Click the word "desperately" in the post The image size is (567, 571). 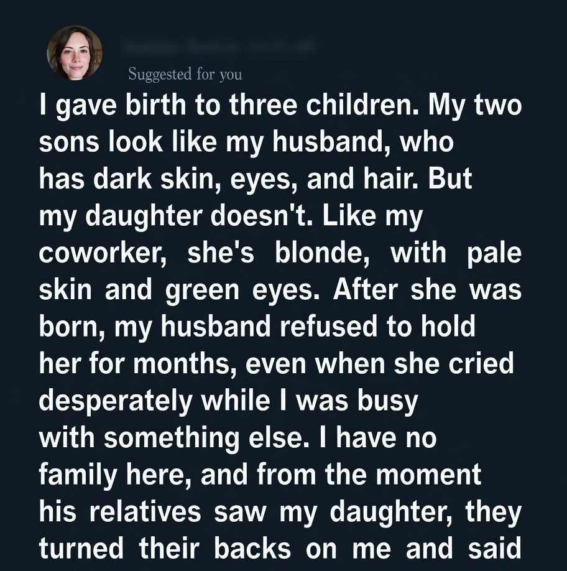pyautogui.click(x=116, y=401)
